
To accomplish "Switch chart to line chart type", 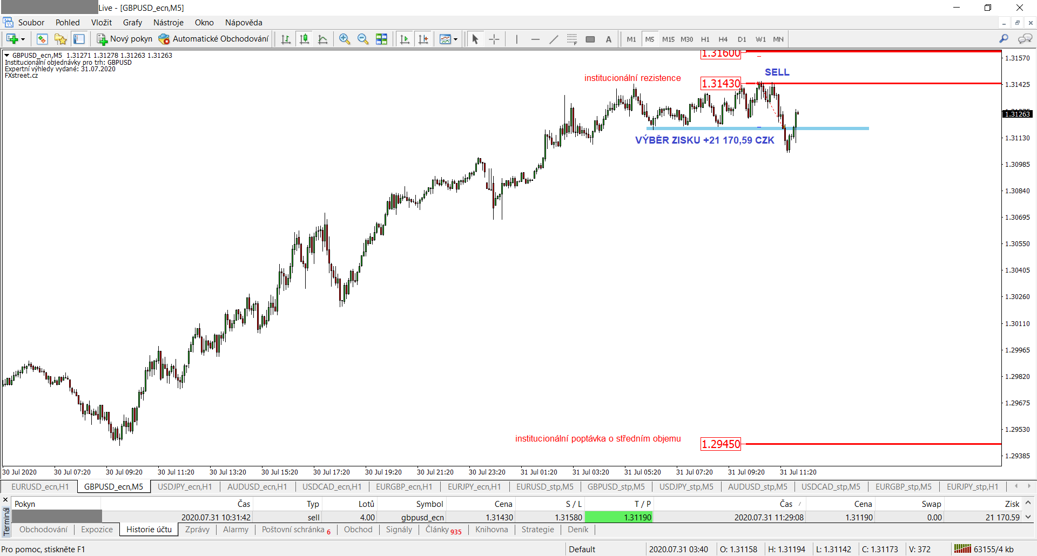I will (323, 39).
